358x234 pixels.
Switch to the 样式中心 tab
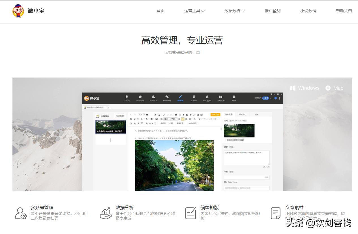click(x=243, y=114)
